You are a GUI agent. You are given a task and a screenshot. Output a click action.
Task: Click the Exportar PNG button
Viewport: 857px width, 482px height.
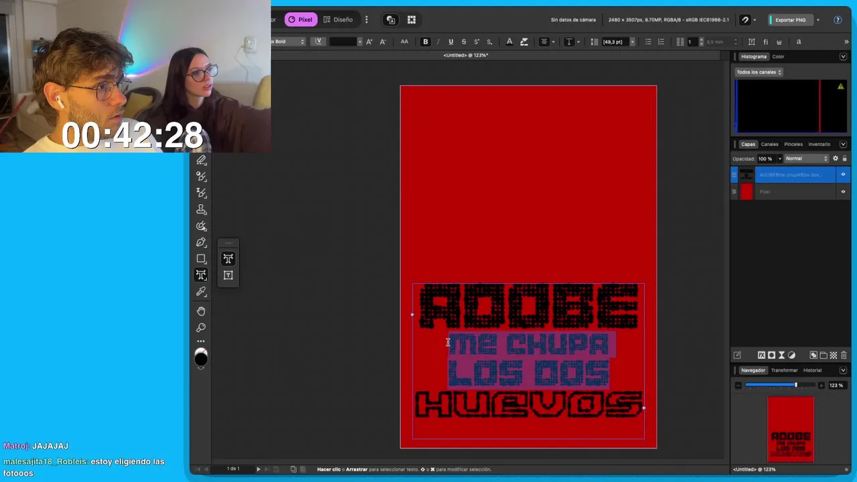[789, 20]
